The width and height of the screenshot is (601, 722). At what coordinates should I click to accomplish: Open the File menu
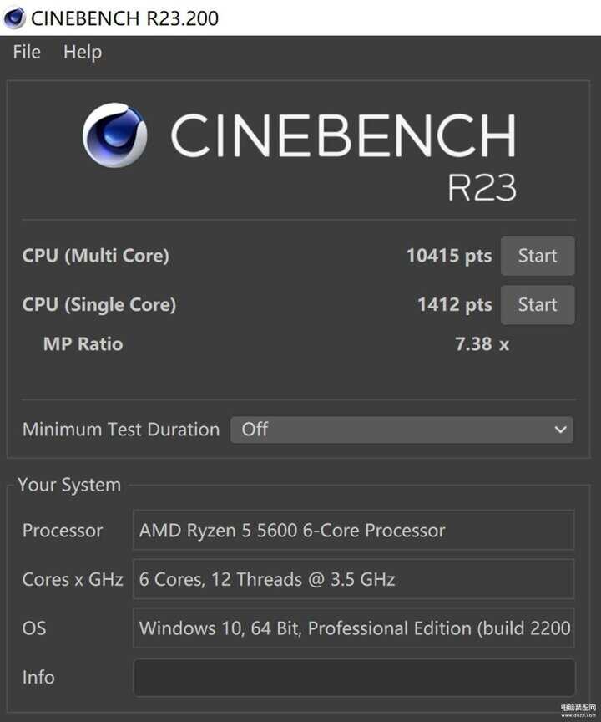27,52
